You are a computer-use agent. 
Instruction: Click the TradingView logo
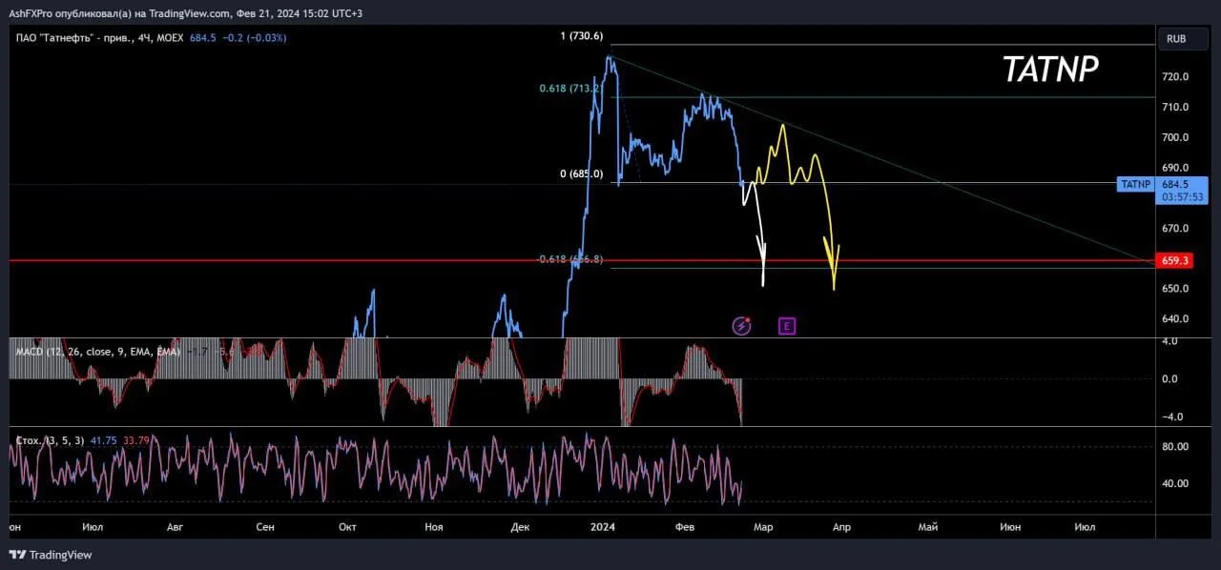click(52, 555)
